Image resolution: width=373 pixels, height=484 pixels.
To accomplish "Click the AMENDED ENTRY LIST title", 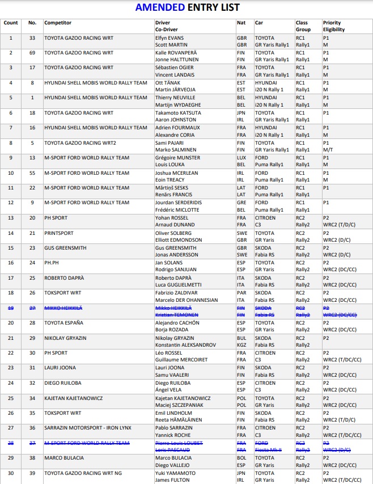I will tap(187, 7).
